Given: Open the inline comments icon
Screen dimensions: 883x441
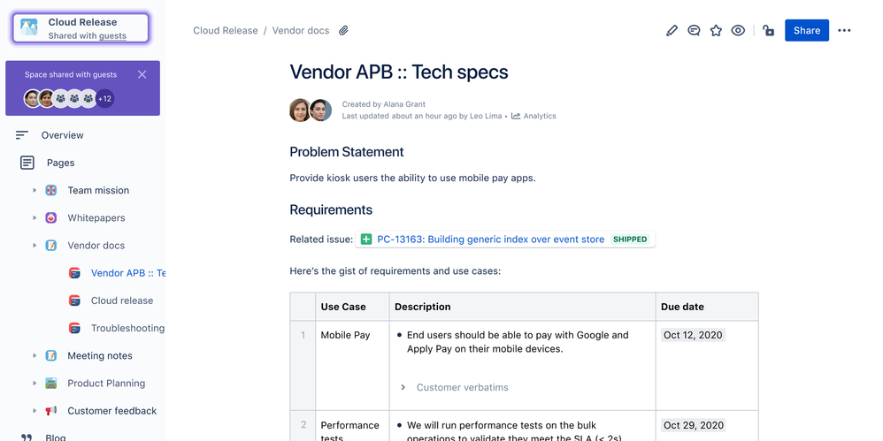Looking at the screenshot, I should pos(694,31).
